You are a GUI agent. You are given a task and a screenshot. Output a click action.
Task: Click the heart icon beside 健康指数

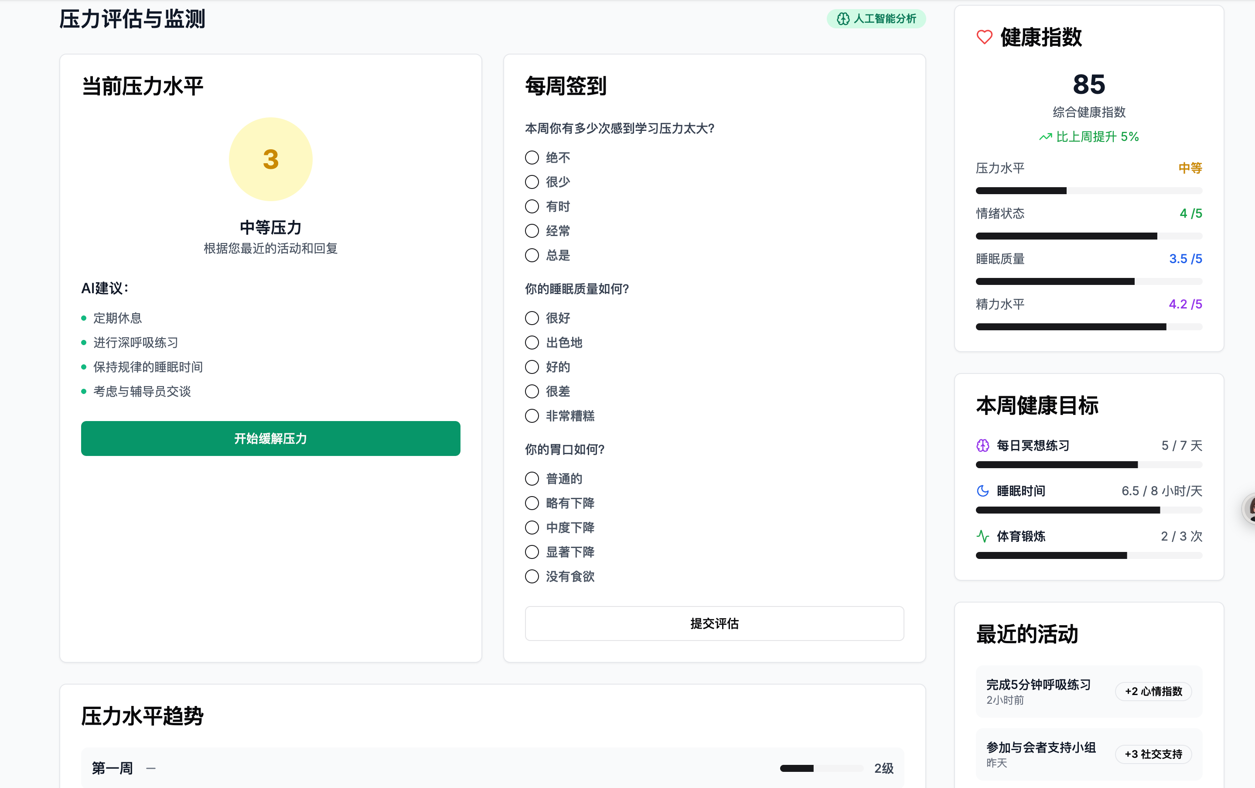click(x=984, y=37)
